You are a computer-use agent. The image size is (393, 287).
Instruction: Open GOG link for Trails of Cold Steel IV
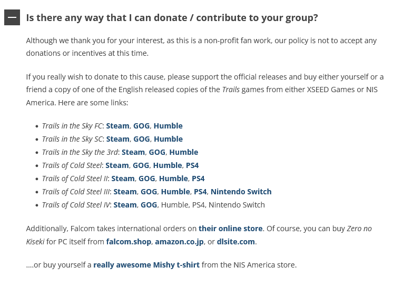coord(149,205)
